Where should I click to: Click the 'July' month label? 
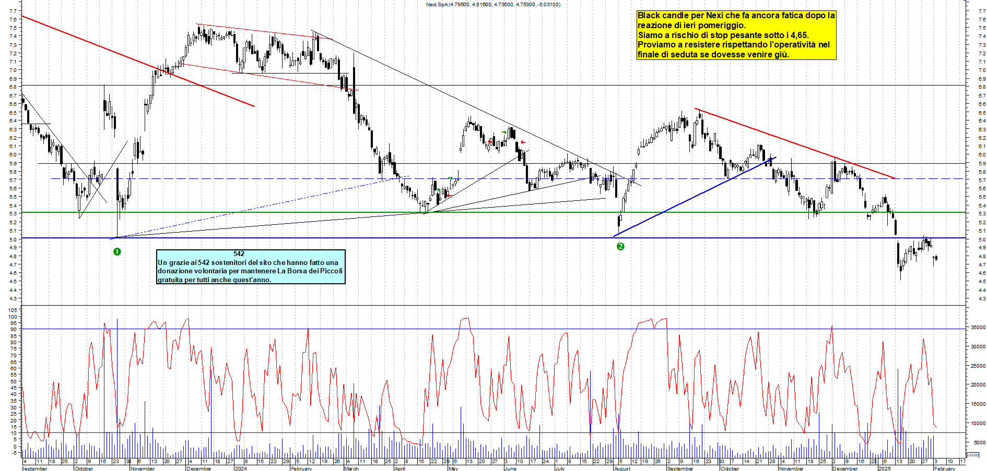[x=560, y=468]
